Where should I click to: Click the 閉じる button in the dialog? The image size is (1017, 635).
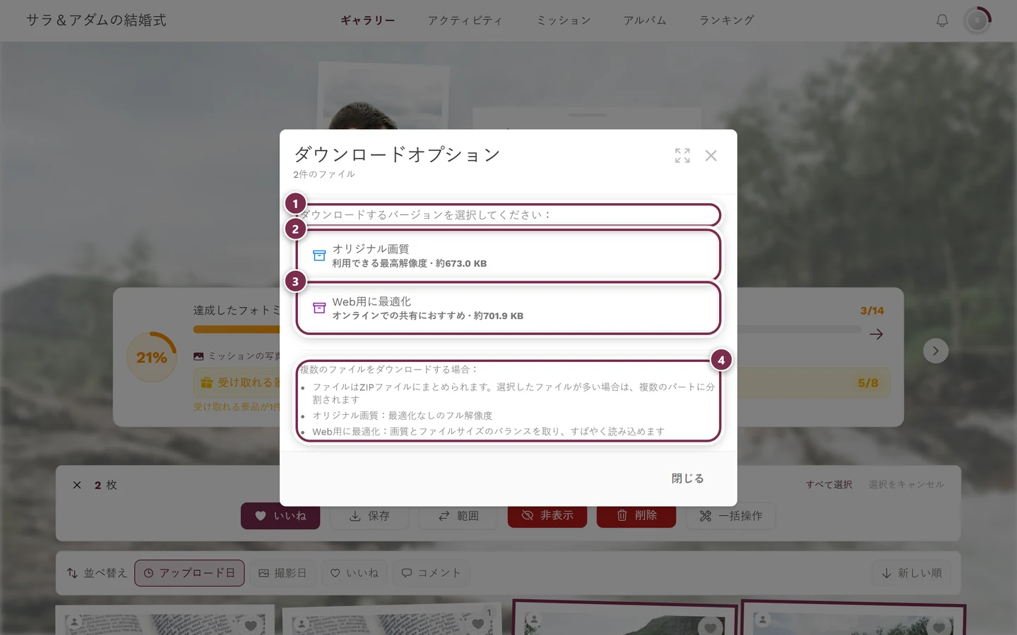[687, 478]
